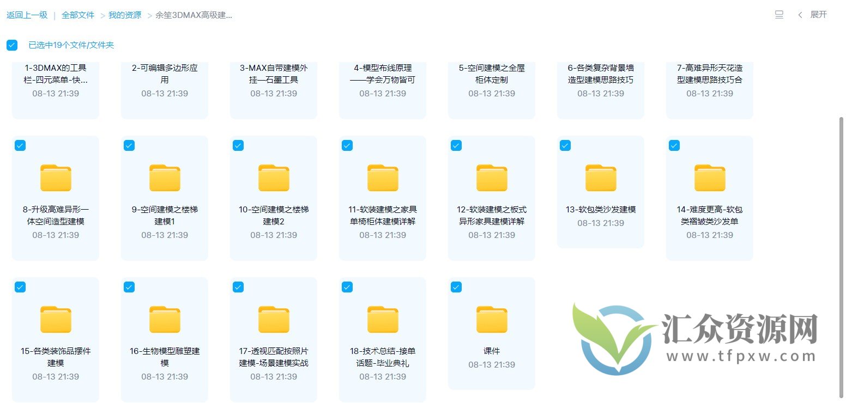Select folder name 2-可编辑多边形应用
Image resolution: width=846 pixels, height=403 pixels.
[165, 74]
